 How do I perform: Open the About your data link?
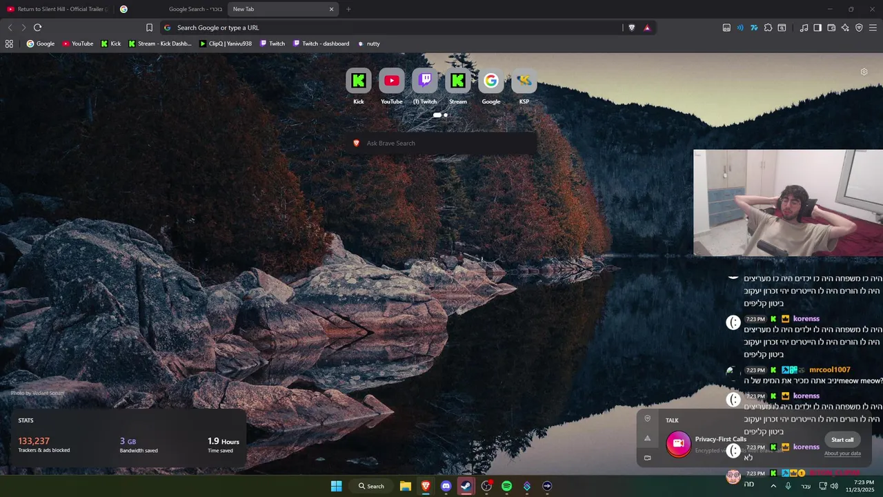[x=842, y=454]
